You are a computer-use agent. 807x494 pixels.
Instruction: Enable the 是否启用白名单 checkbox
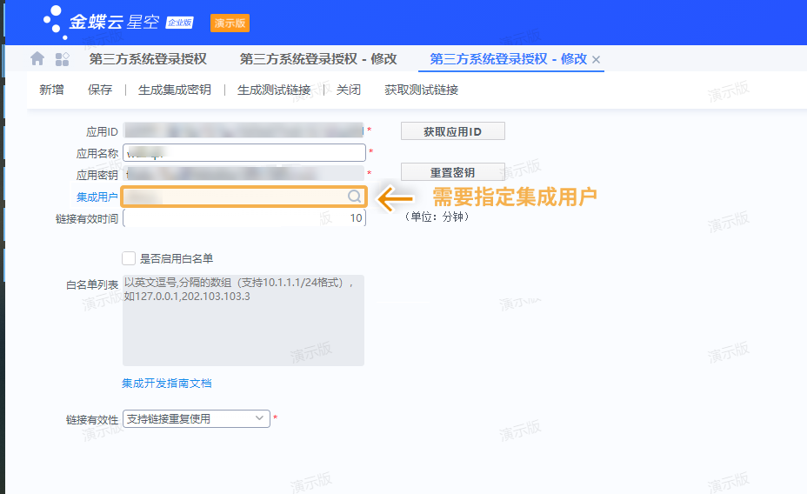[x=129, y=258]
